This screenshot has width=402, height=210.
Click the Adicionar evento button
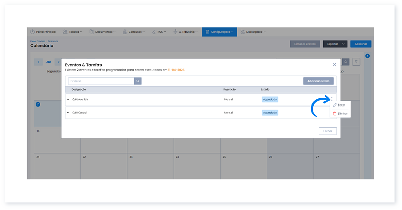tap(318, 81)
